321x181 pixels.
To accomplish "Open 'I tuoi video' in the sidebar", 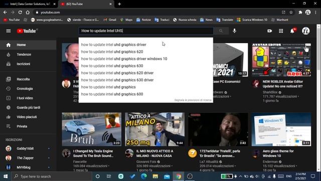I will coord(28,98).
